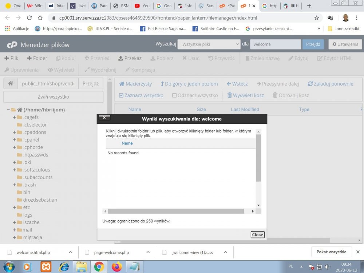Expand the .cagefs folder

point(15,117)
